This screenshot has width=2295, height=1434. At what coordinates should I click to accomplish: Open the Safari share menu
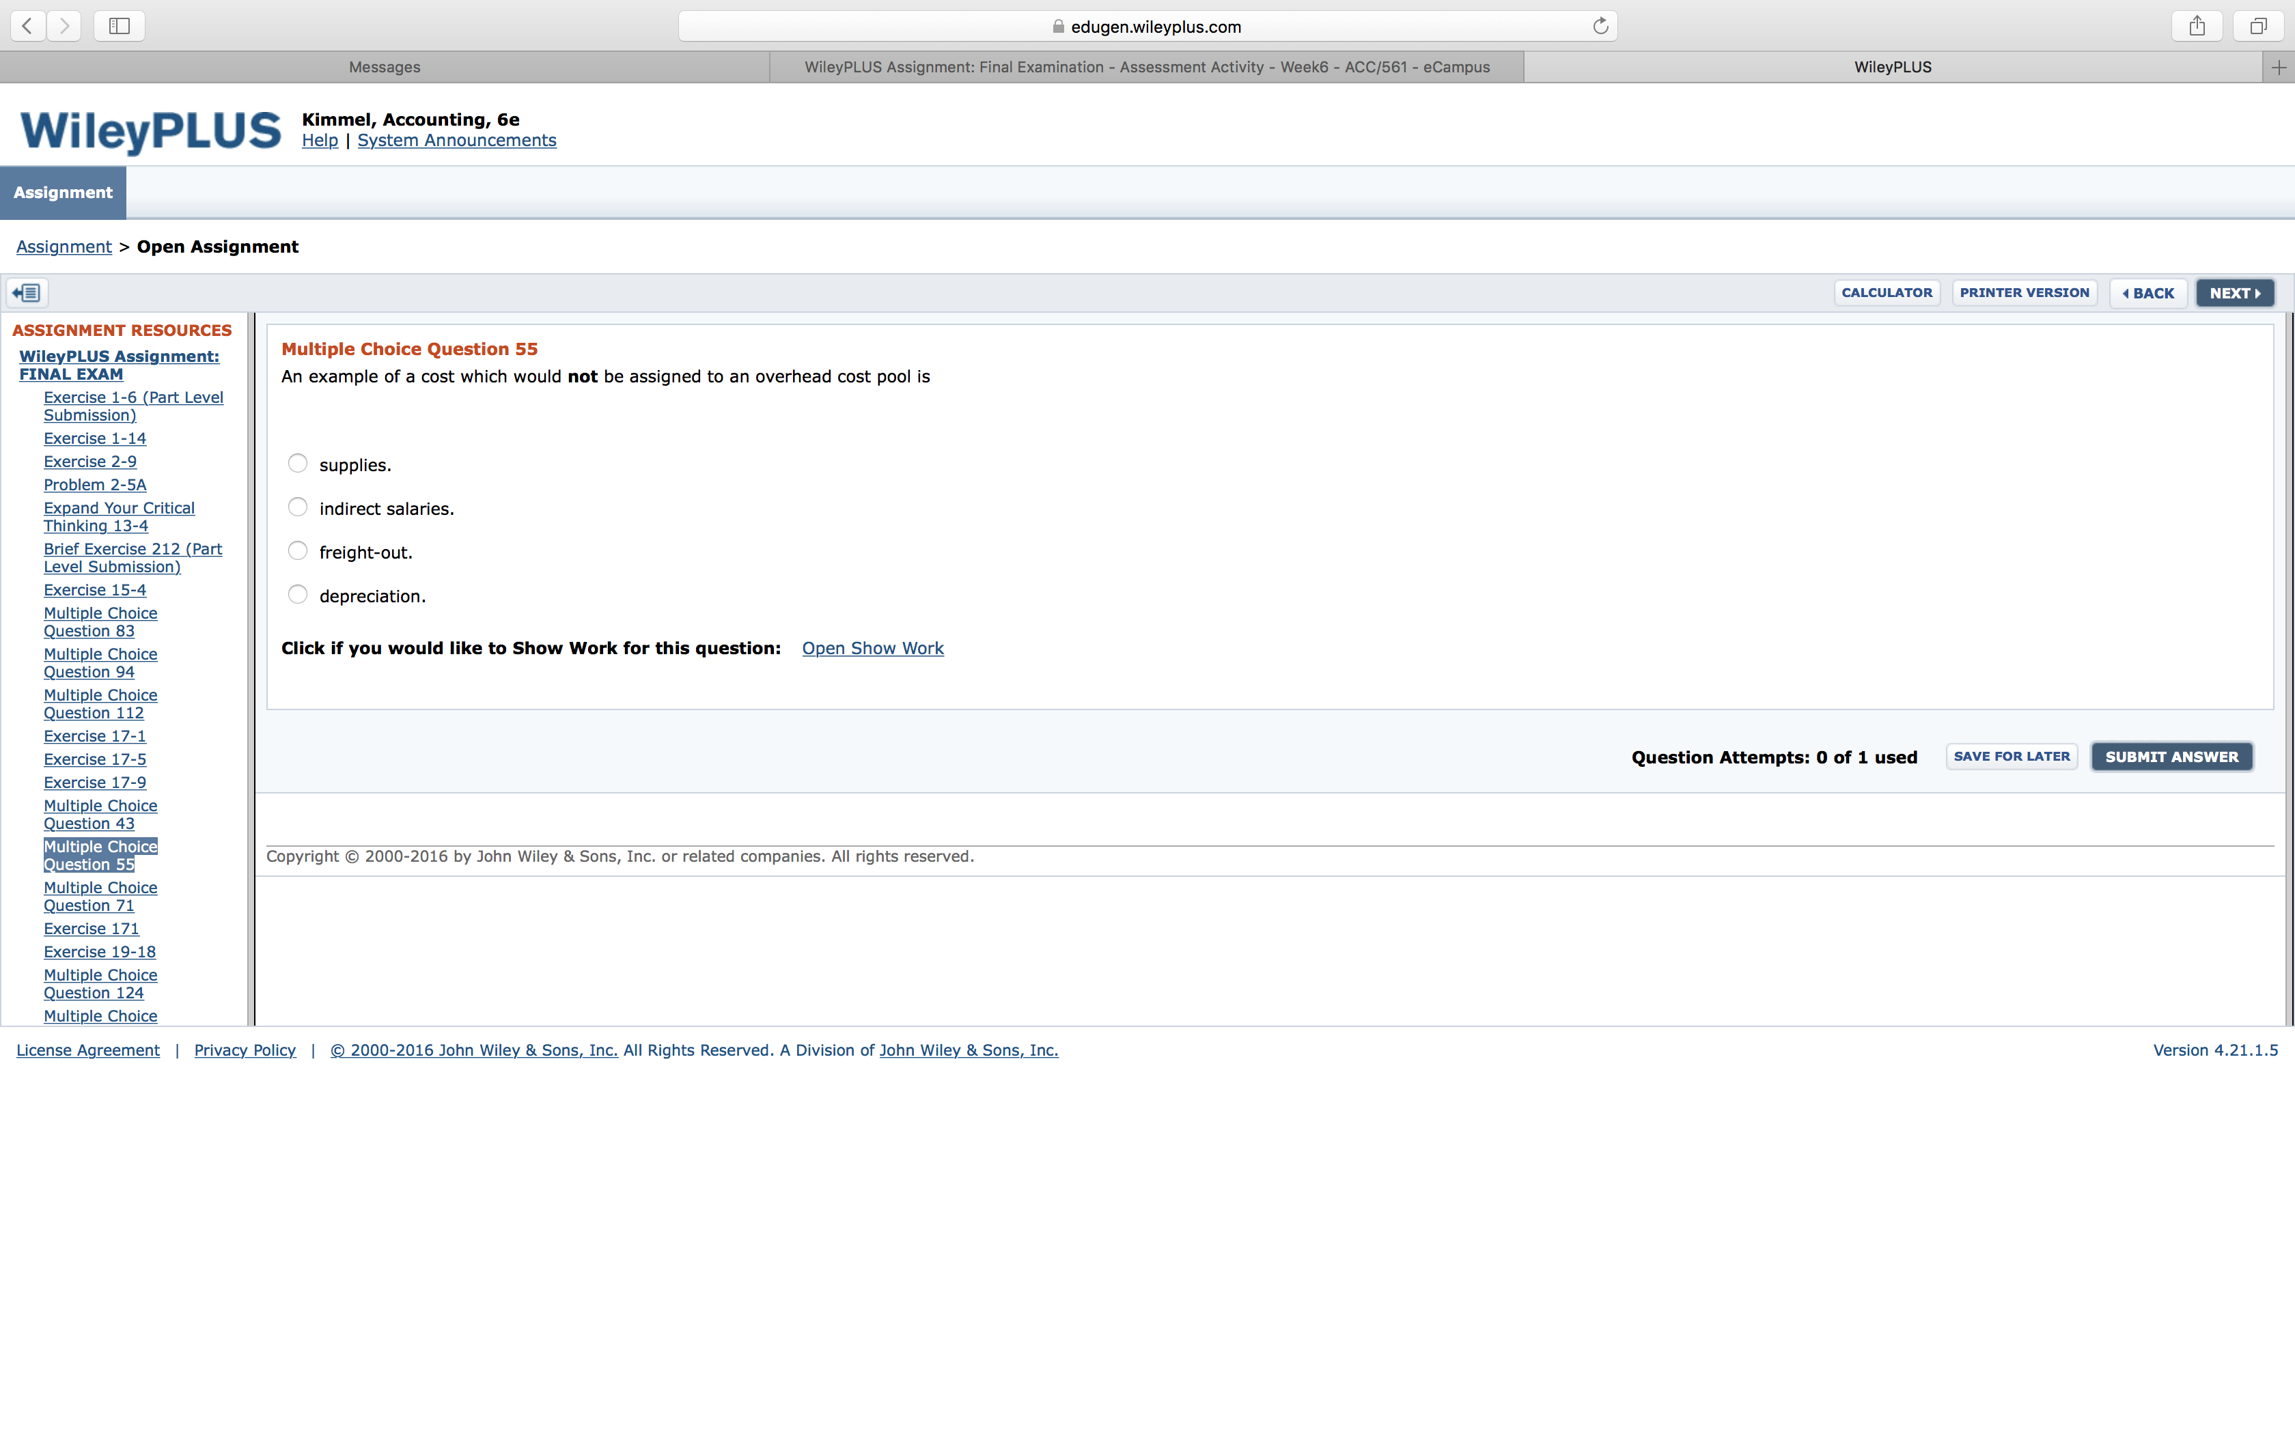2197,27
